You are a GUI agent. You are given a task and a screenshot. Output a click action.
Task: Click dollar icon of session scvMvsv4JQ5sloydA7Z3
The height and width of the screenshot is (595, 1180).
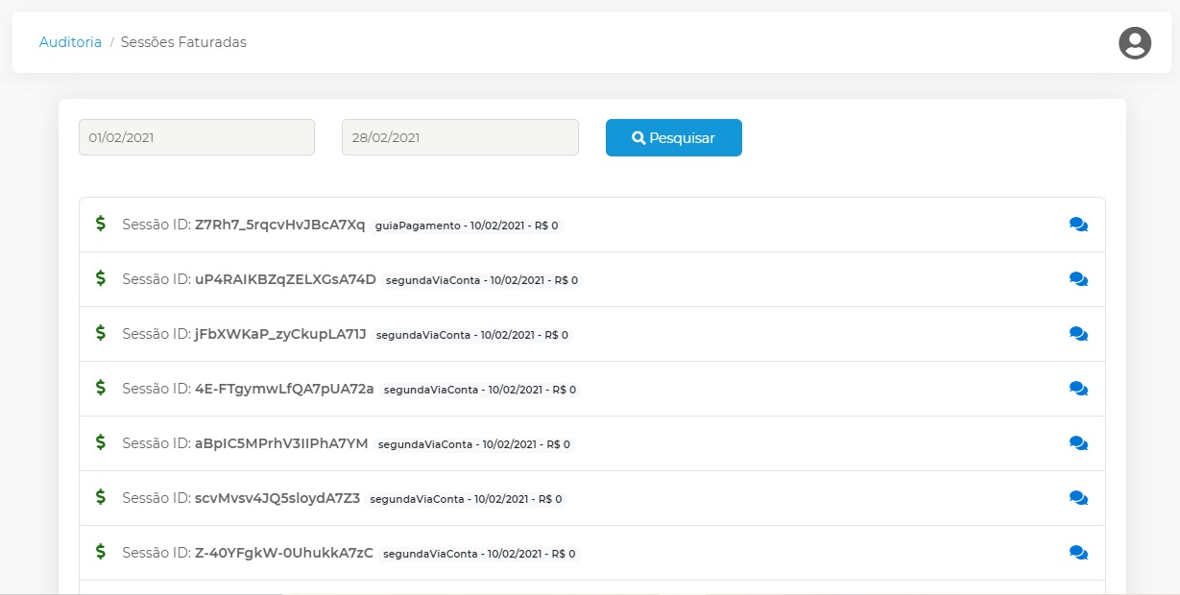click(x=101, y=497)
